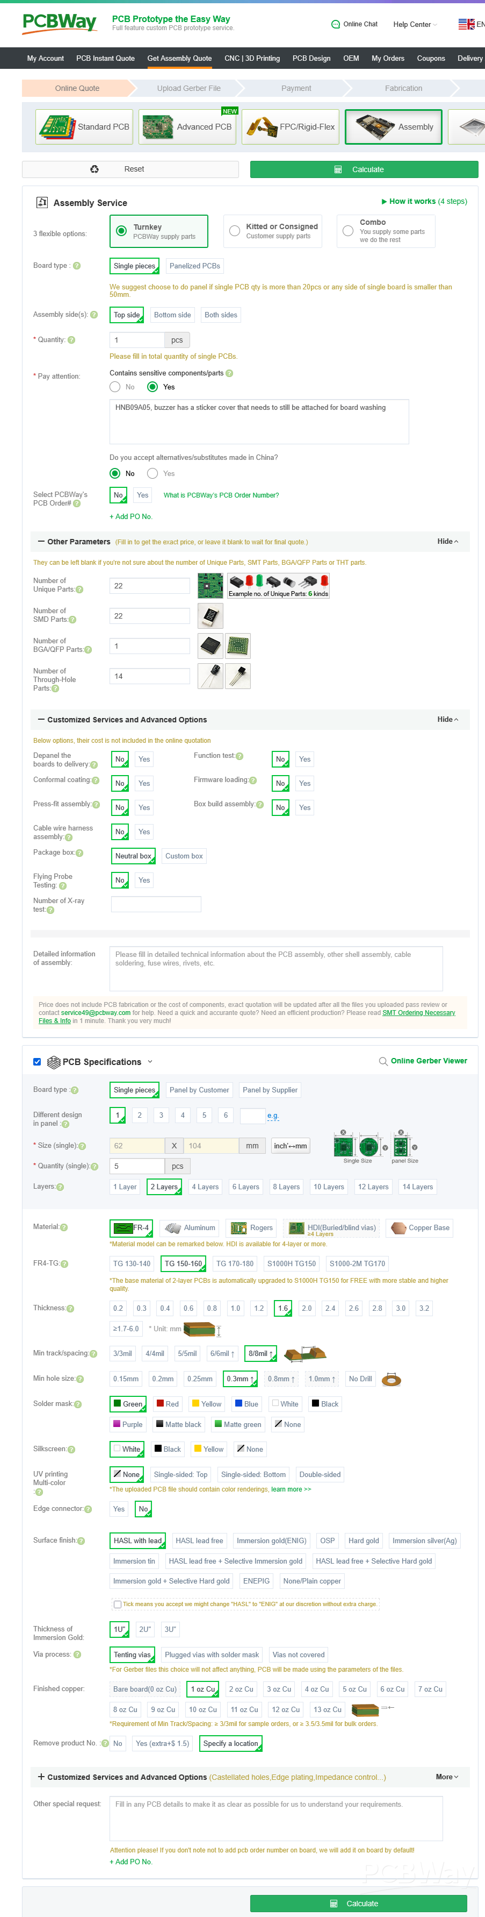Select the Kitted or Consigned radio option
This screenshot has width=485, height=1917.
pos(235,231)
